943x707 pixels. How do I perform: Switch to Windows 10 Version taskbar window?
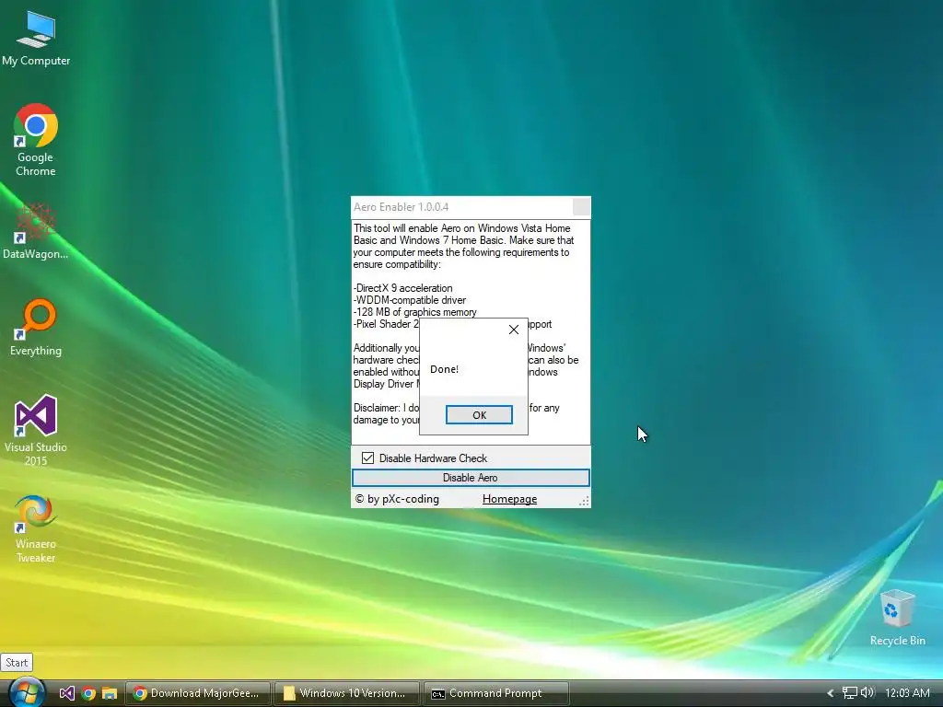coord(346,693)
